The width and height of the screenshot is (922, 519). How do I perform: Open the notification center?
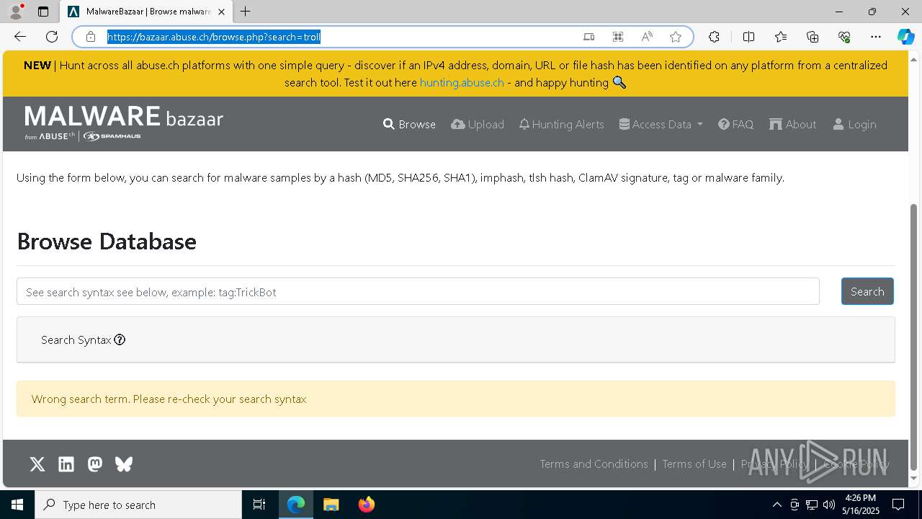[898, 505]
